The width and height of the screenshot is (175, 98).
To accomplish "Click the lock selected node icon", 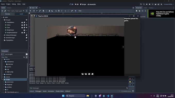I will coord(65,11).
